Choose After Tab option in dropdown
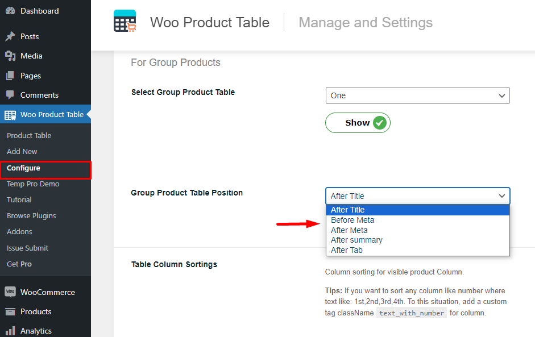The height and width of the screenshot is (337, 535). coord(418,250)
